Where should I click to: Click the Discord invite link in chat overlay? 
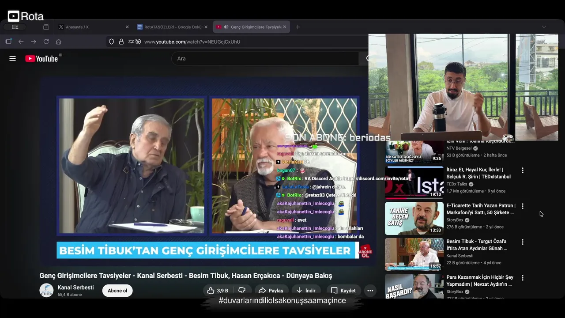coord(376,178)
